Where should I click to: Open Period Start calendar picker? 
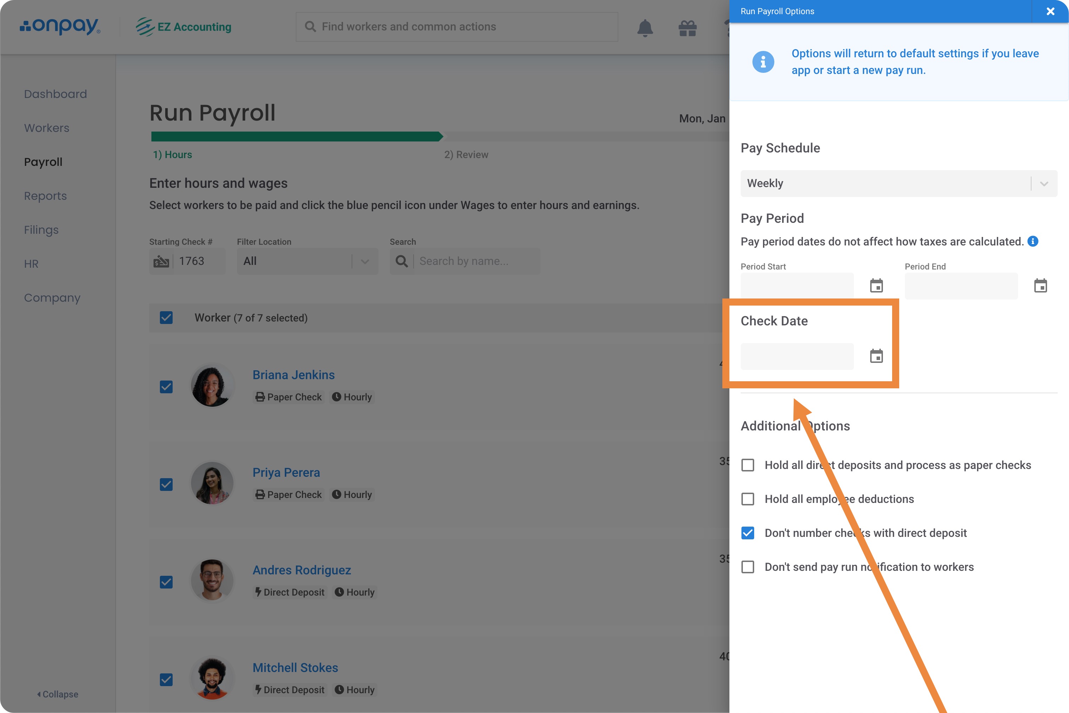click(876, 286)
